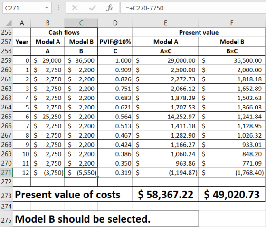Select row 271 header
The height and width of the screenshot is (227, 266).
[x=7, y=172]
